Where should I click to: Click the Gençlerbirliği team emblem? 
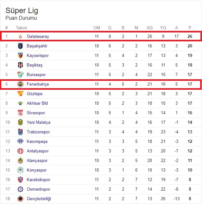(20, 199)
